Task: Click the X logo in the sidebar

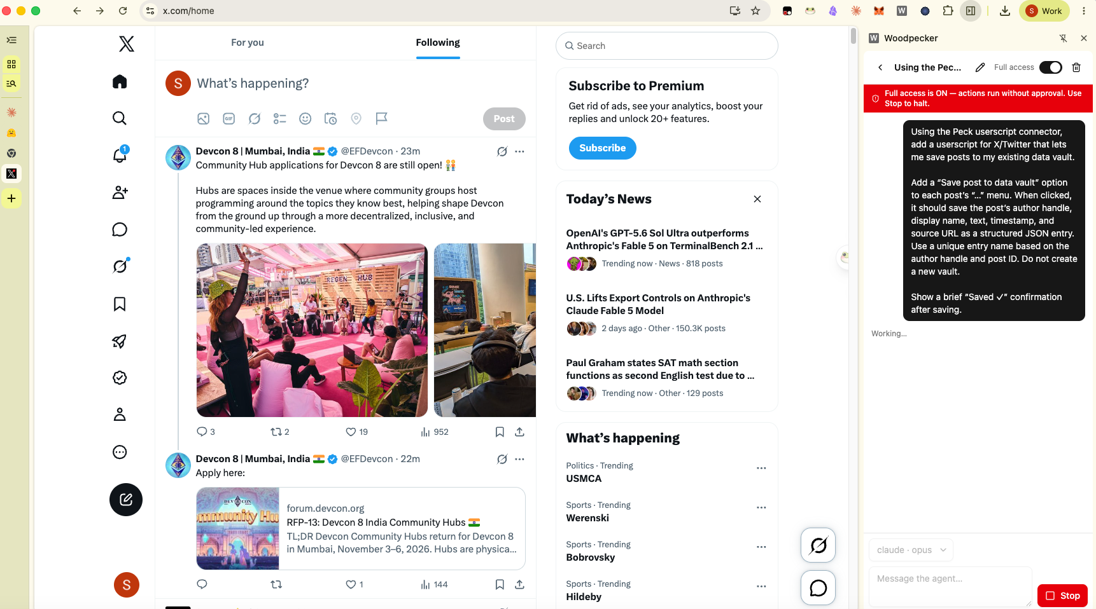Action: (x=127, y=44)
